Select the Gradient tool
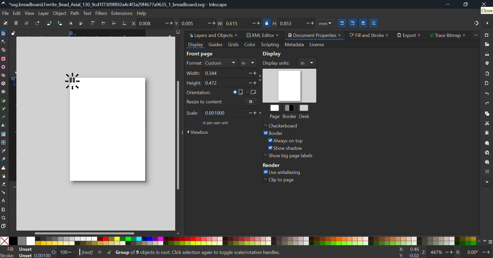The height and width of the screenshot is (258, 493). tap(4, 134)
